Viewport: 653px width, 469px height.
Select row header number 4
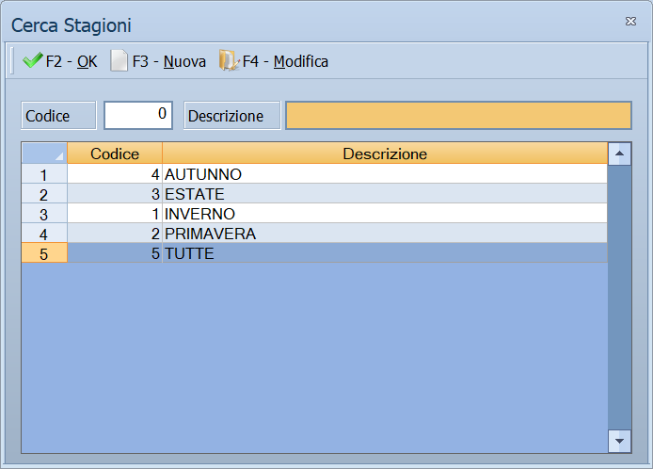[x=44, y=234]
